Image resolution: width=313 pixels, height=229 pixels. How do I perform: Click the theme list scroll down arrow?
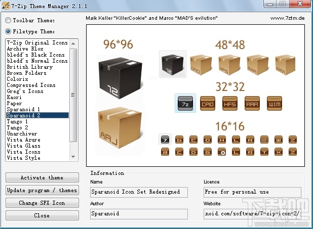73,157
